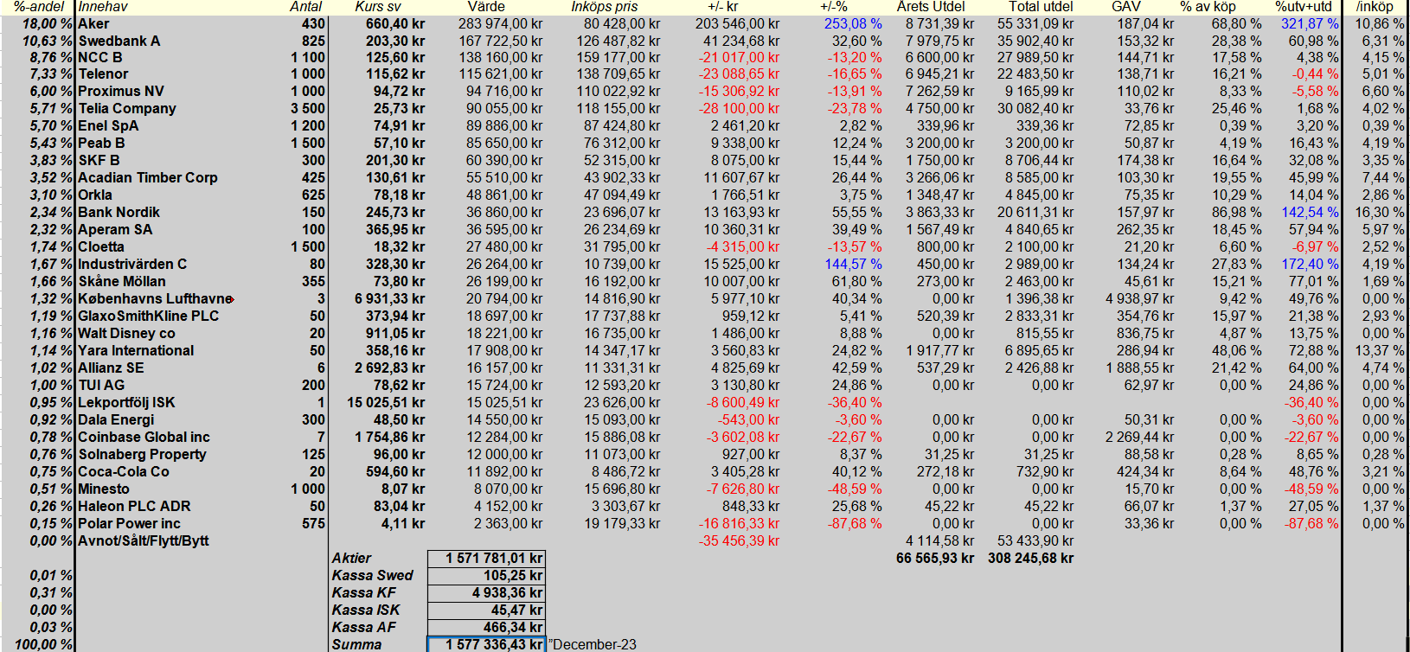
Task: Click Bank Nordik's 142,54 % cell
Action: click(x=1311, y=213)
